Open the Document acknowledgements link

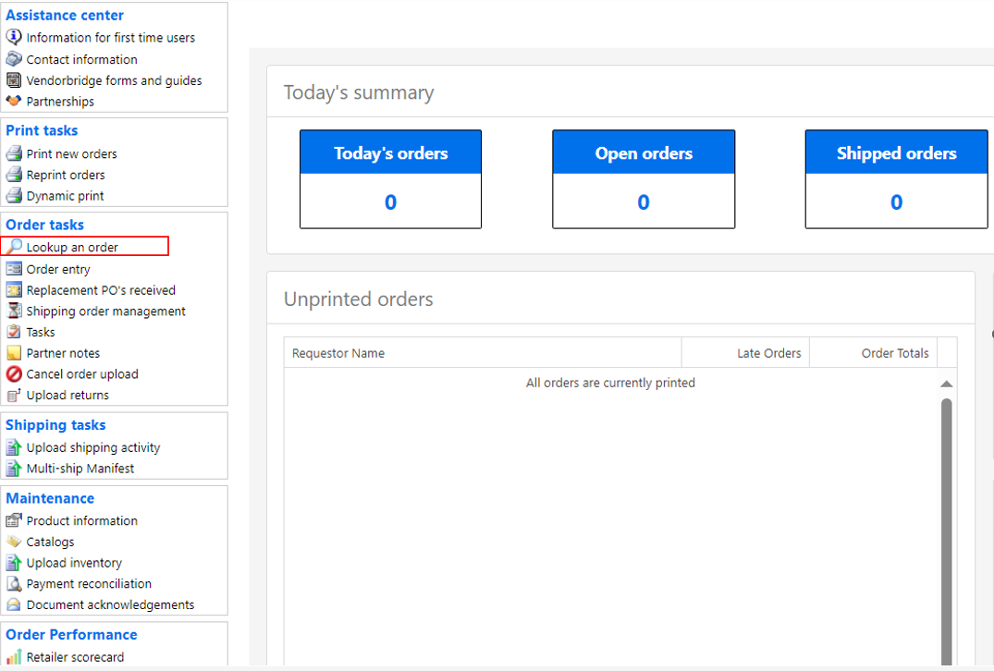click(110, 604)
